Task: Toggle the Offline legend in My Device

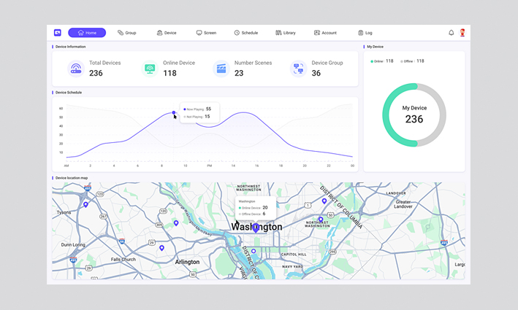Action: pyautogui.click(x=413, y=61)
